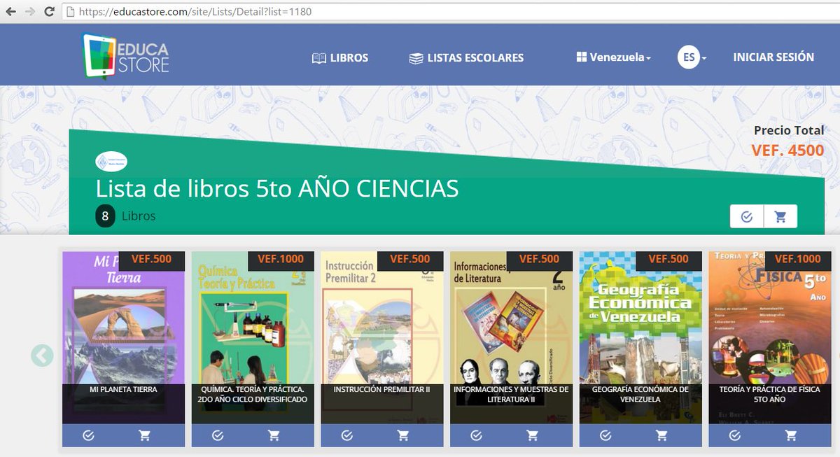Add Química Teoría y Práctica to cart

point(274,435)
